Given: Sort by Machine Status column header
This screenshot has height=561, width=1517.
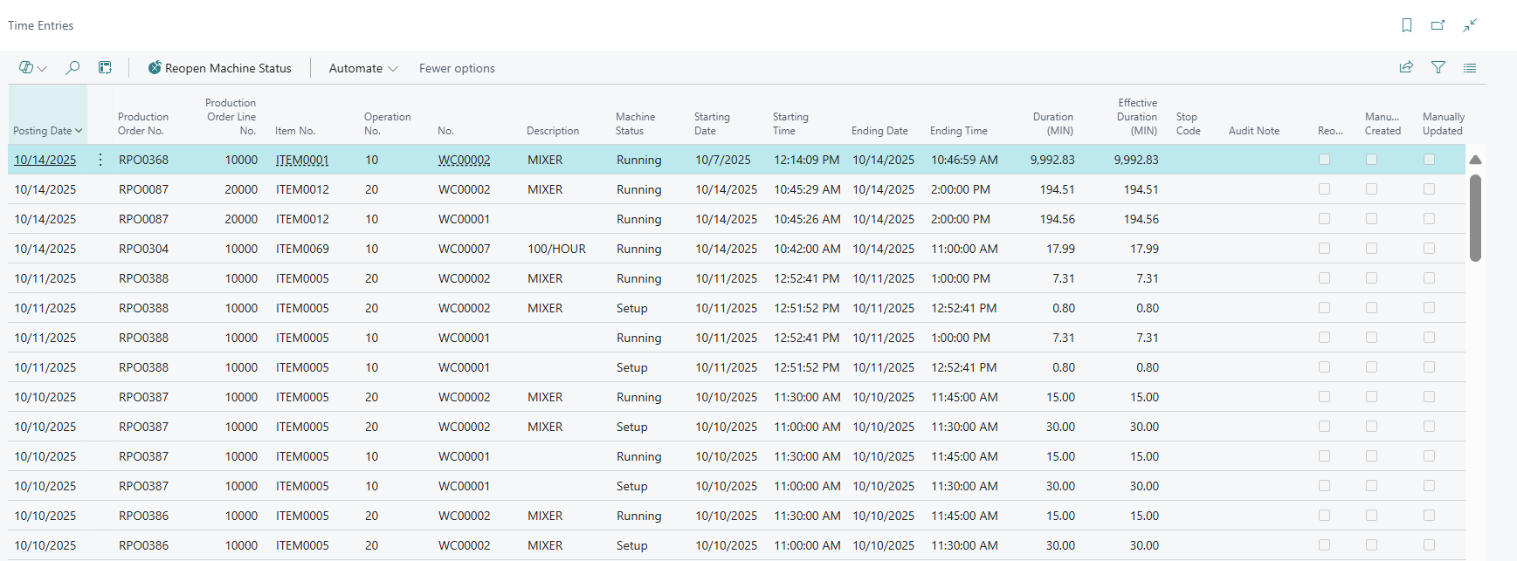Looking at the screenshot, I should (x=635, y=124).
